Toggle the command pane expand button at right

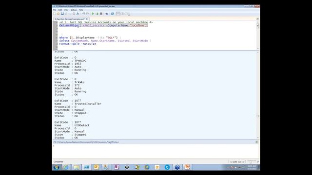click(257, 142)
